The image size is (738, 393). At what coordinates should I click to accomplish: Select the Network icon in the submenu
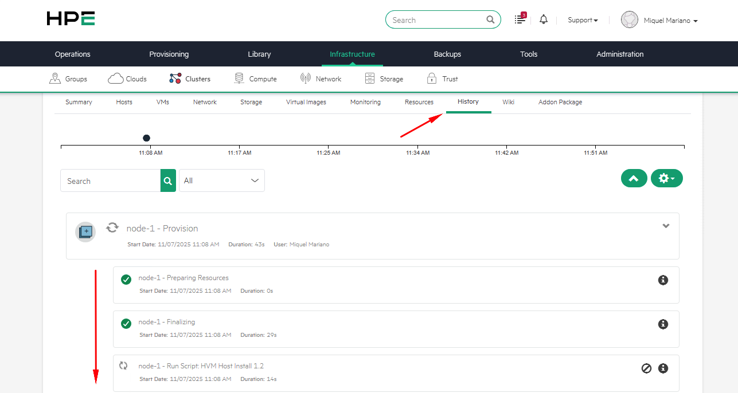click(305, 78)
